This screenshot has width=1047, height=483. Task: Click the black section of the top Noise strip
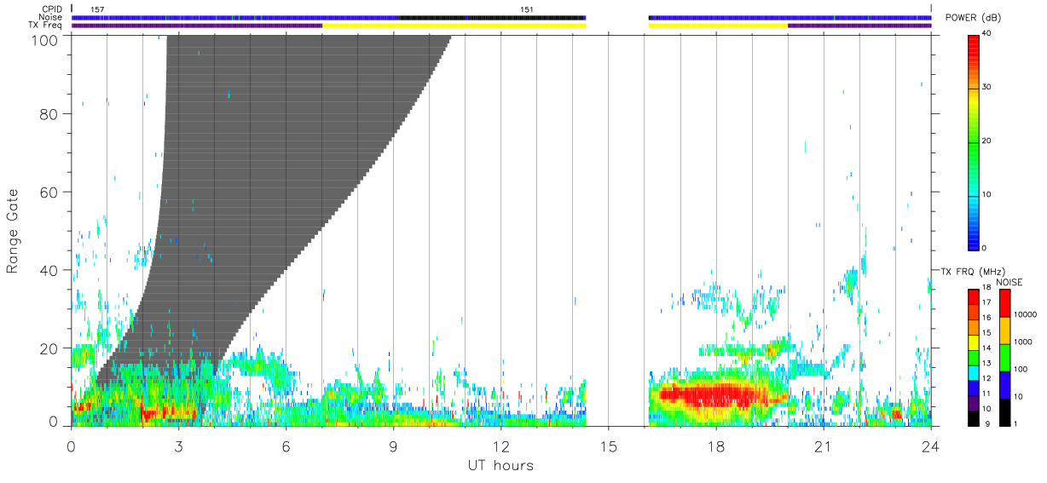492,17
